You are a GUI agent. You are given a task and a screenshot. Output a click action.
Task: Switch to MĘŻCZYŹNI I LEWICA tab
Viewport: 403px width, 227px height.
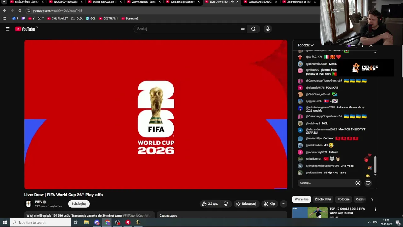pos(27,2)
